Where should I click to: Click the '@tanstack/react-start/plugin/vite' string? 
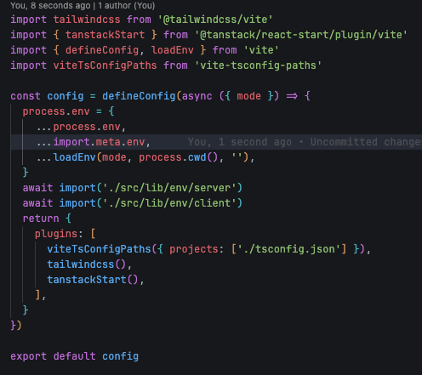coord(301,35)
